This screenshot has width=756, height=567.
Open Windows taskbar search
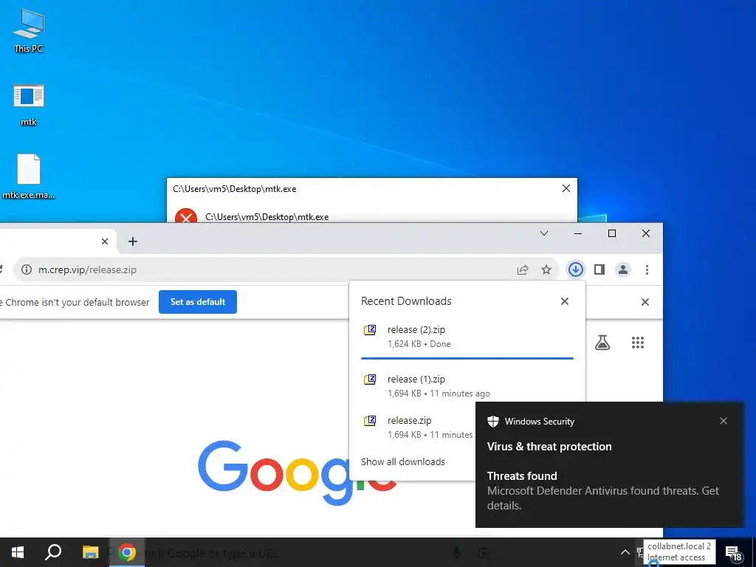pyautogui.click(x=53, y=552)
